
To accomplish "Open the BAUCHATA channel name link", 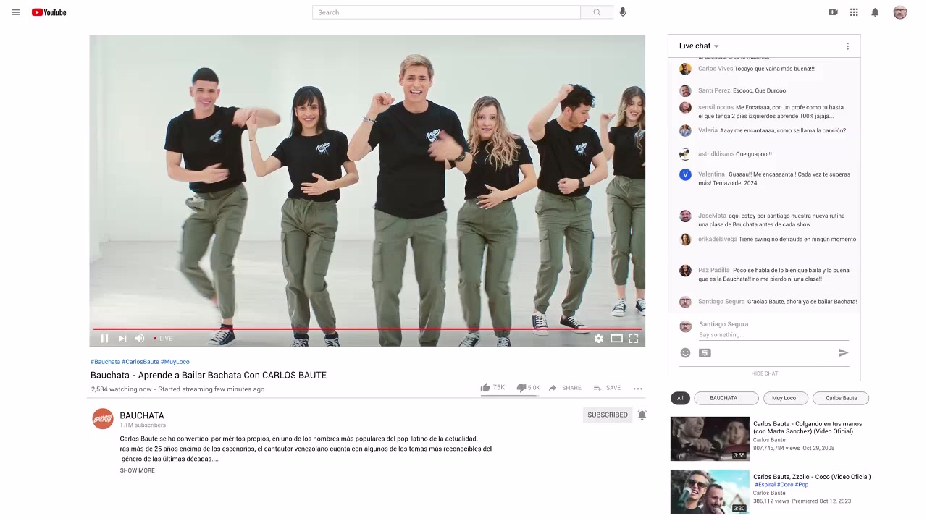I will [142, 415].
